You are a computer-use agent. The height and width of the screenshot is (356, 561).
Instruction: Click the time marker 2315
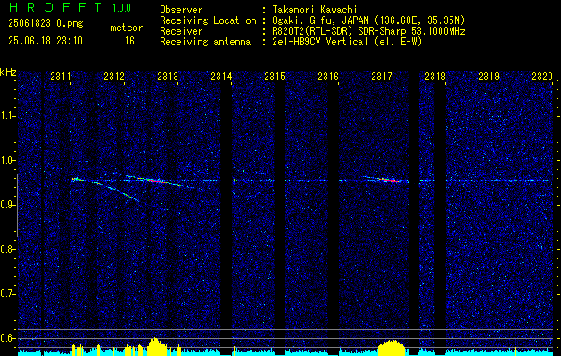[275, 77]
